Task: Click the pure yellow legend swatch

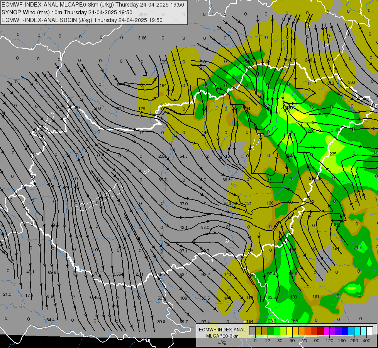Action: [x=290, y=331]
